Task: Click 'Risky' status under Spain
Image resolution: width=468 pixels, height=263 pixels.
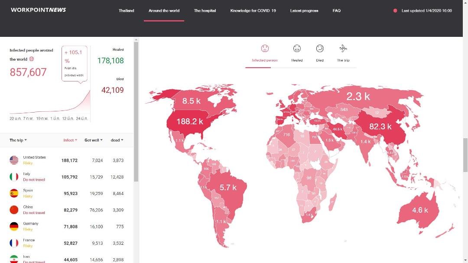Action: tap(28, 196)
